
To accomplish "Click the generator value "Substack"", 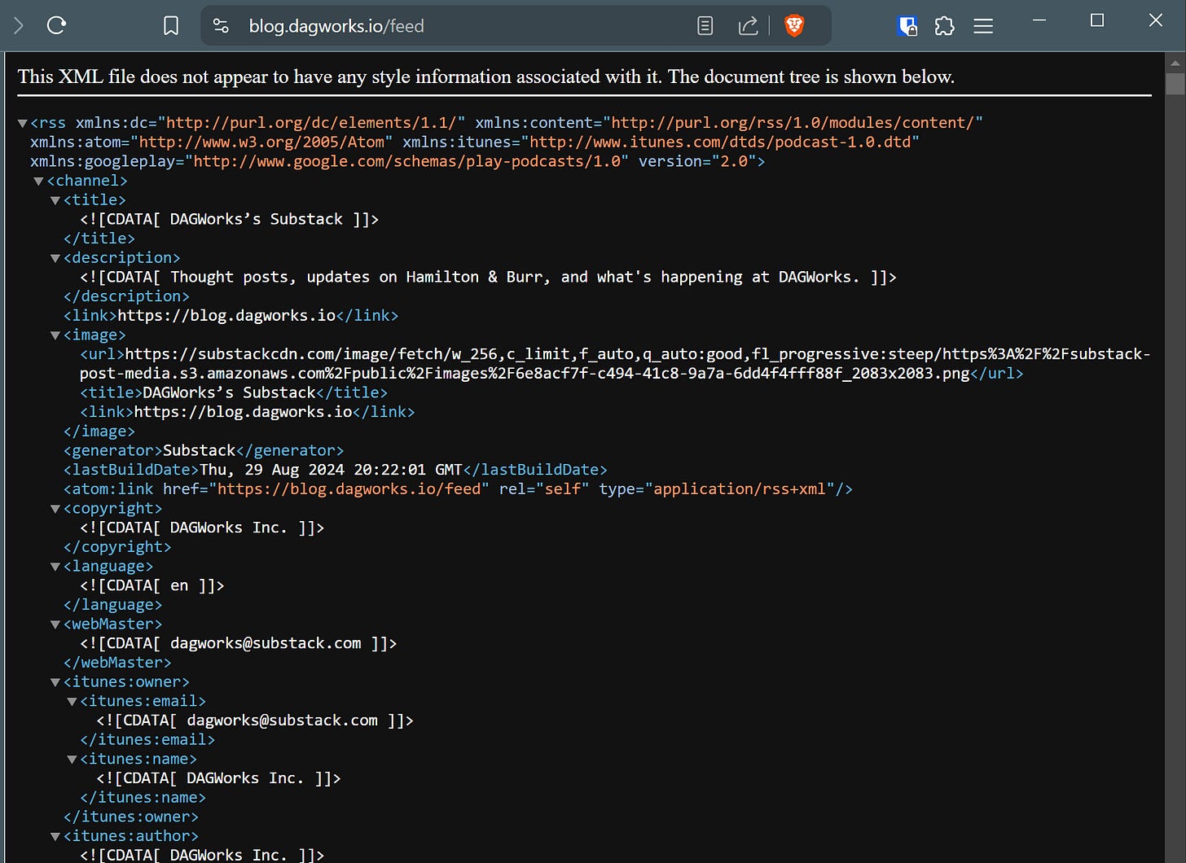I will [x=199, y=450].
